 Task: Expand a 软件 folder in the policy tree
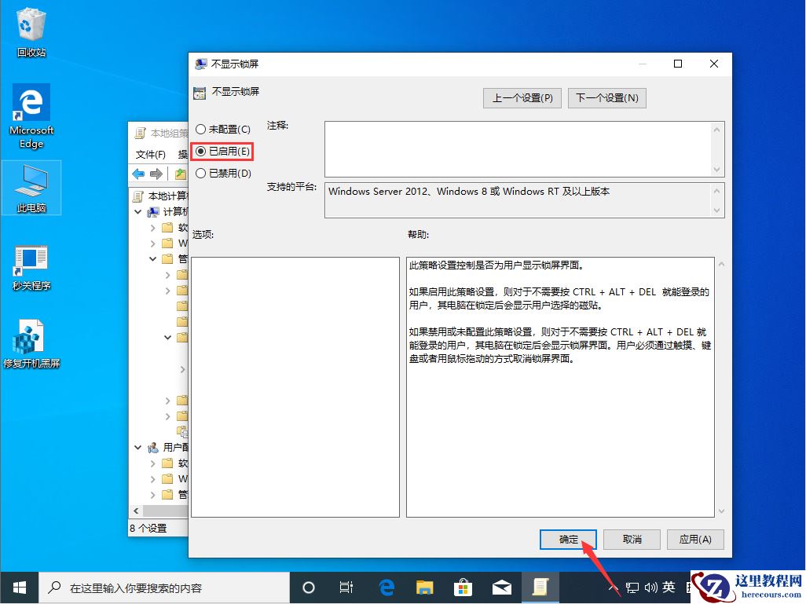154,227
